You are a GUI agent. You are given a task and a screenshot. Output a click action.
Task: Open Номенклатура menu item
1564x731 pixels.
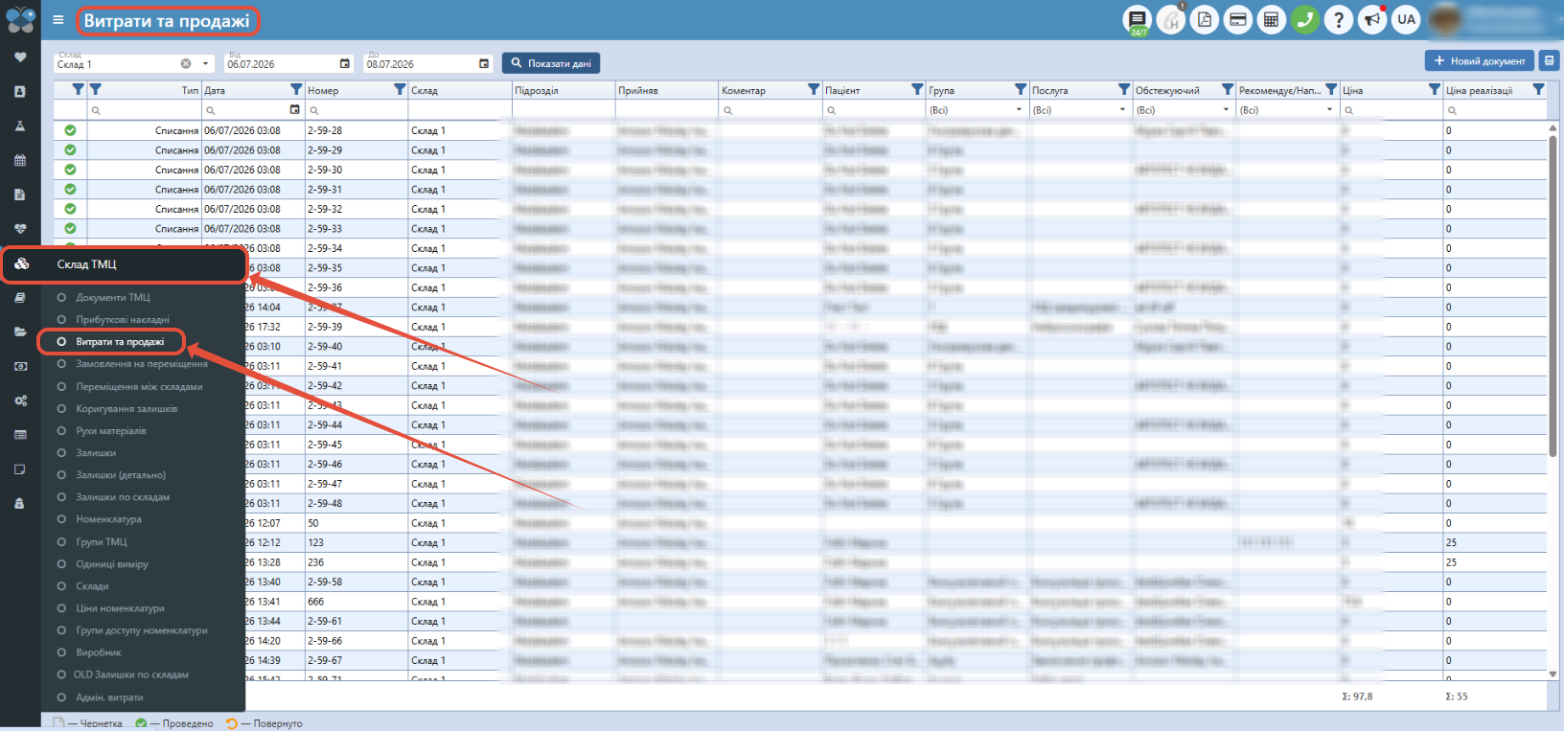tap(108, 519)
